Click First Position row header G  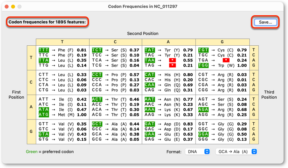coord(31,132)
